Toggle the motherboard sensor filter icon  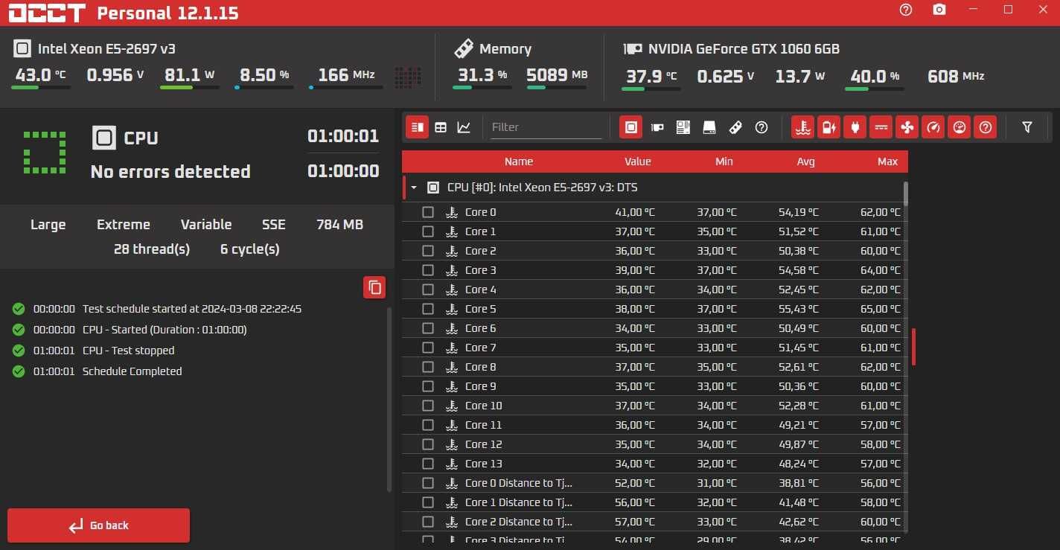tap(683, 127)
